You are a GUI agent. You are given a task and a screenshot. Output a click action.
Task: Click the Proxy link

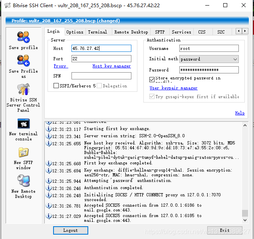click(x=61, y=66)
